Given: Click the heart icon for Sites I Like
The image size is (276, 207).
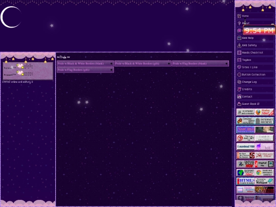Looking at the screenshot, I should [239, 67].
